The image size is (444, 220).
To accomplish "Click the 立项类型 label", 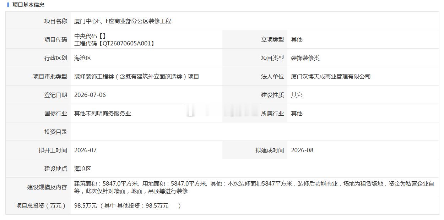I will point(272,40).
